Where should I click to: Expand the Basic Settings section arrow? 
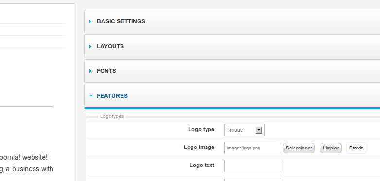[90, 21]
